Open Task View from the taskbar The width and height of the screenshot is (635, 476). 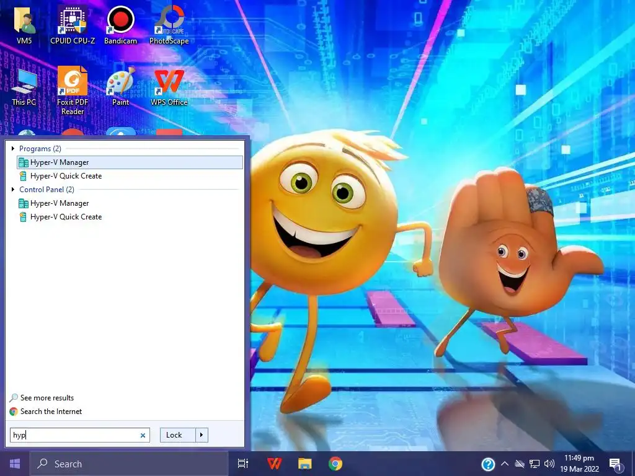pos(243,464)
